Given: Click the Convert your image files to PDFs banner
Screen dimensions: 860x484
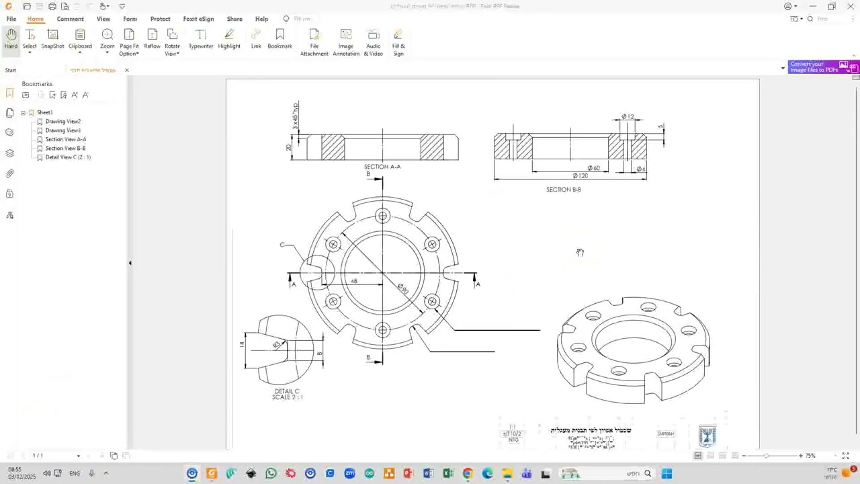Looking at the screenshot, I should pos(823,67).
